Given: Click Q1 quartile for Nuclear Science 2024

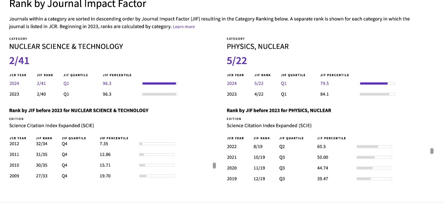Looking at the screenshot, I should point(66,83).
